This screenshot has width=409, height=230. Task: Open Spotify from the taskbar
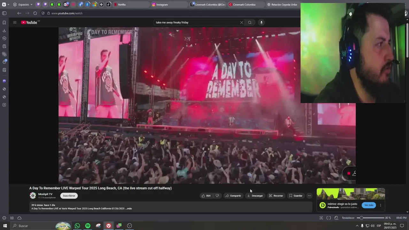tap(88, 226)
